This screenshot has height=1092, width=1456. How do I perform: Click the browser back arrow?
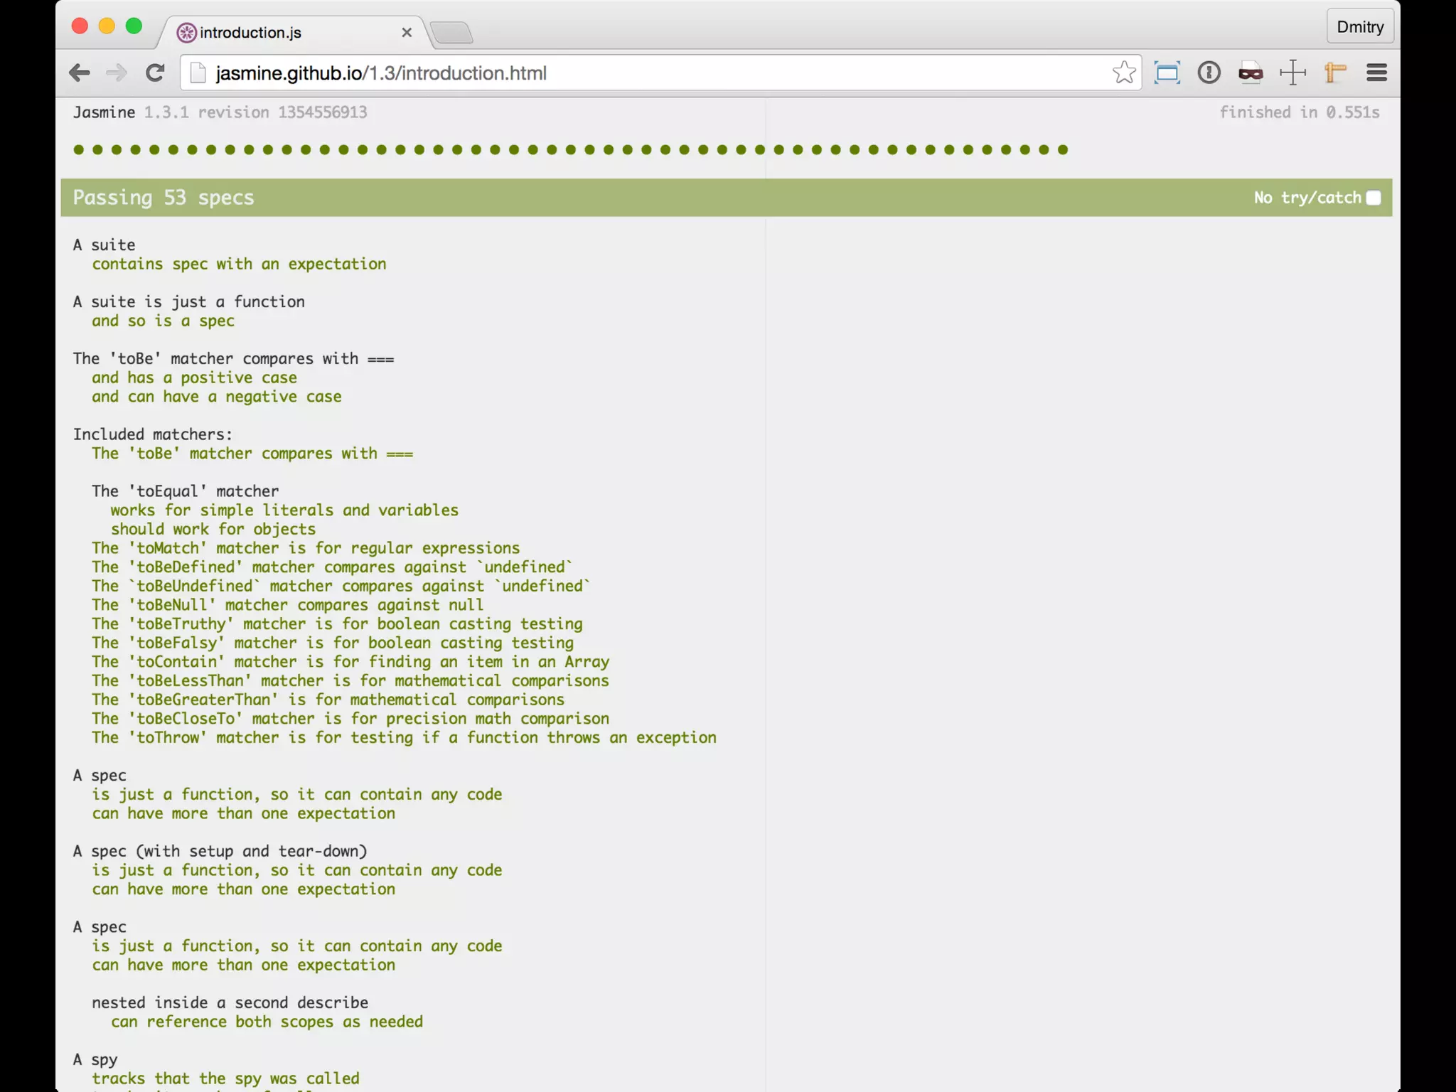click(x=80, y=73)
